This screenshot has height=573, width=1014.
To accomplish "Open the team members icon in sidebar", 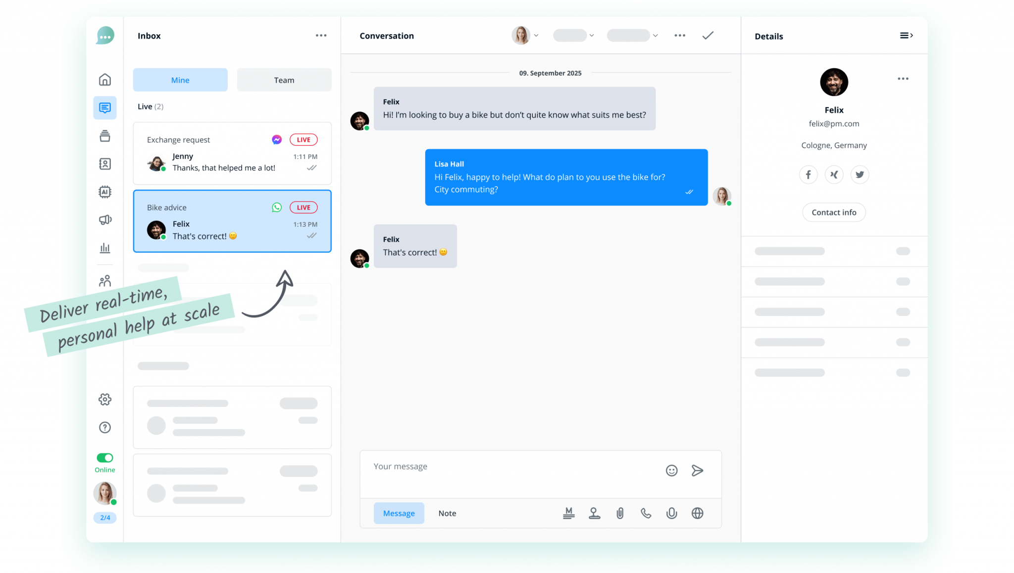I will (x=104, y=281).
